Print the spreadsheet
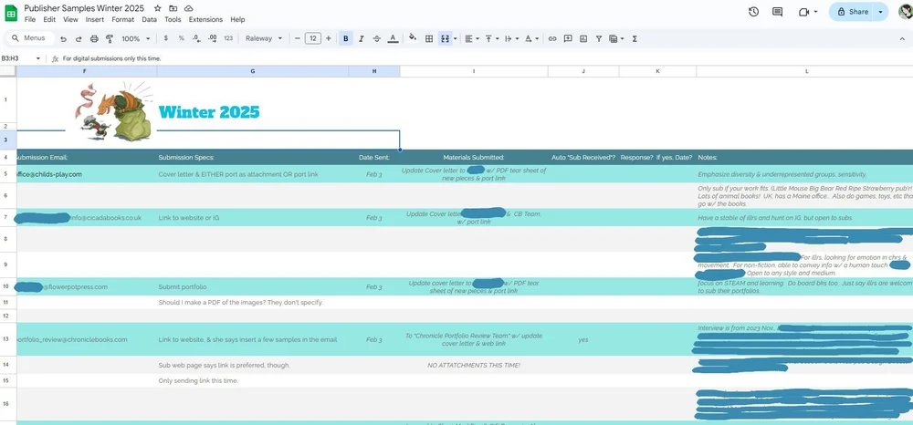913x425 pixels. click(x=94, y=39)
